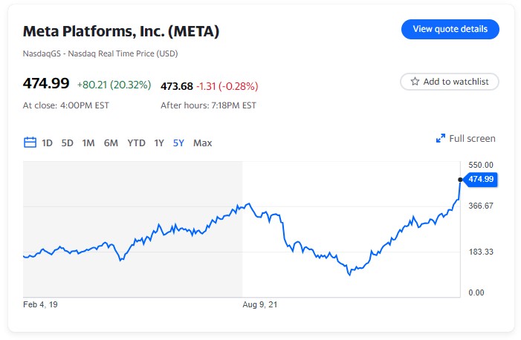Screen dimensions: 521x340
Task: Choose the 6M time range
Action: (x=111, y=143)
